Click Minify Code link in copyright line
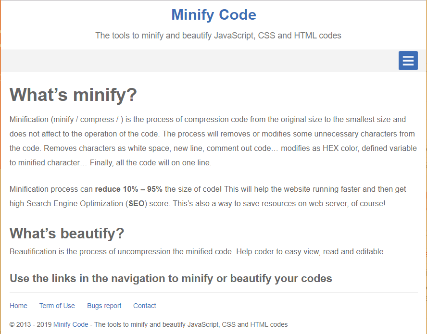This screenshot has width=427, height=334. 71,324
